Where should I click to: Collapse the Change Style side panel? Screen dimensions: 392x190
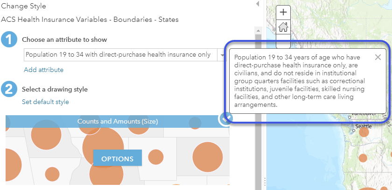coord(258,4)
